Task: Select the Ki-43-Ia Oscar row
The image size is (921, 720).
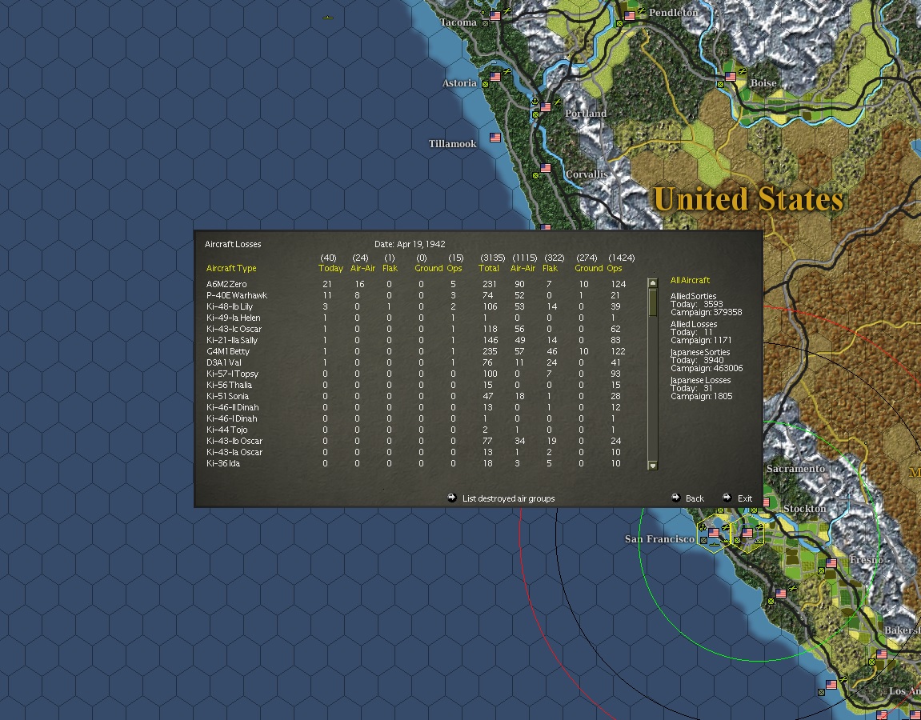Action: [417, 452]
